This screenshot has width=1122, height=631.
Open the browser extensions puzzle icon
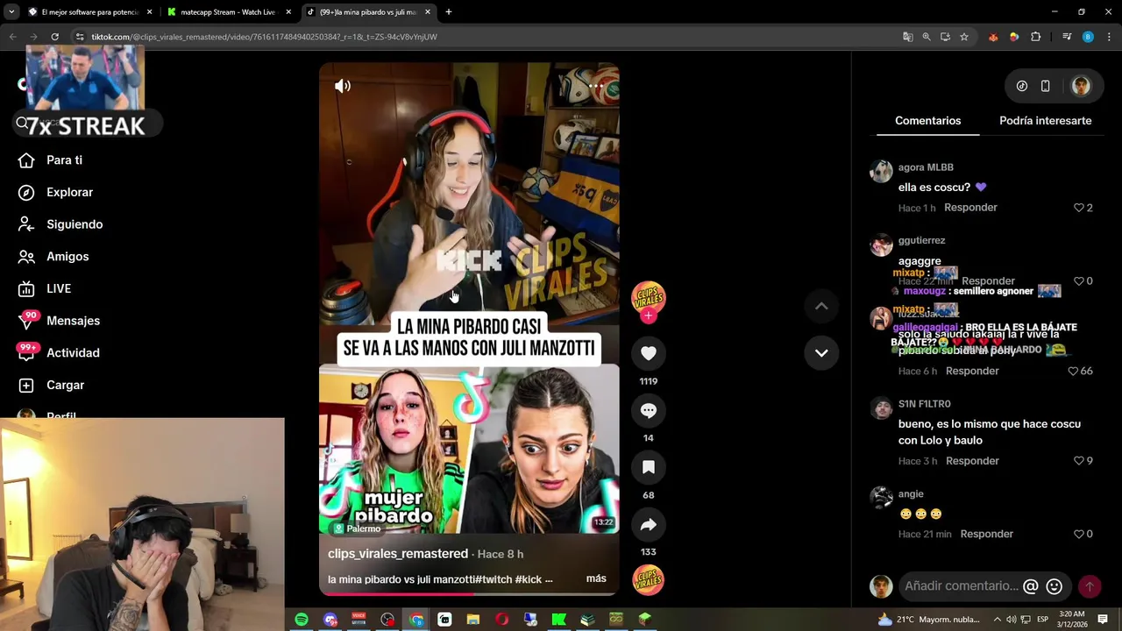point(1035,37)
